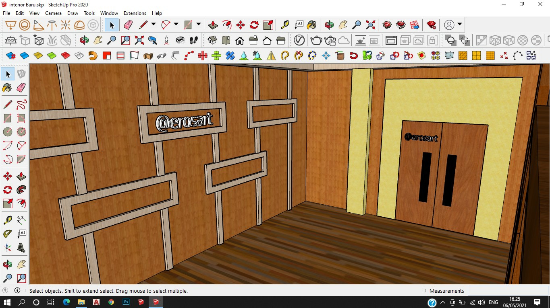The height and width of the screenshot is (308, 550).
Task: Select Tape Measure tool in top toolbar
Action: (x=285, y=25)
